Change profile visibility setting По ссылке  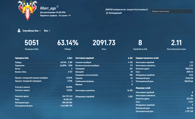63,15
